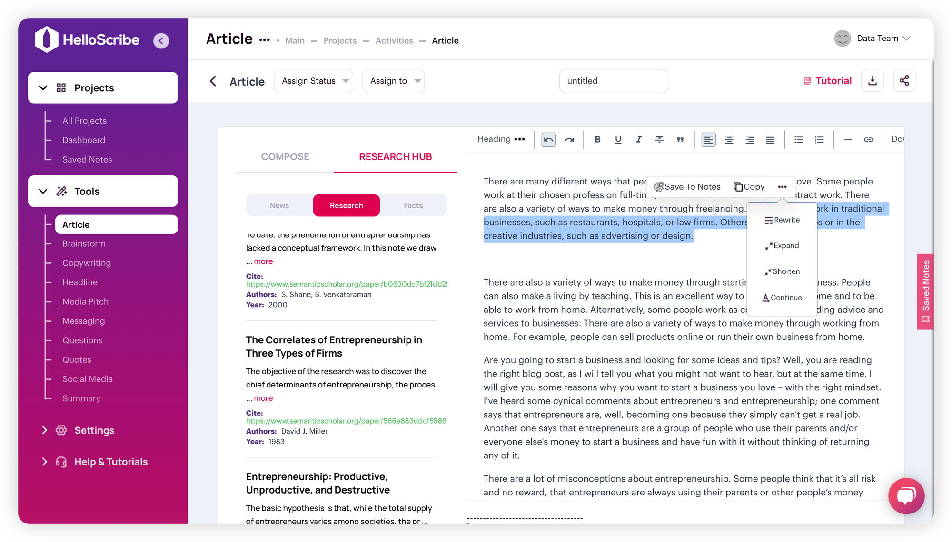952x542 pixels.
Task: Open the Media Pitch tool
Action: pos(85,302)
